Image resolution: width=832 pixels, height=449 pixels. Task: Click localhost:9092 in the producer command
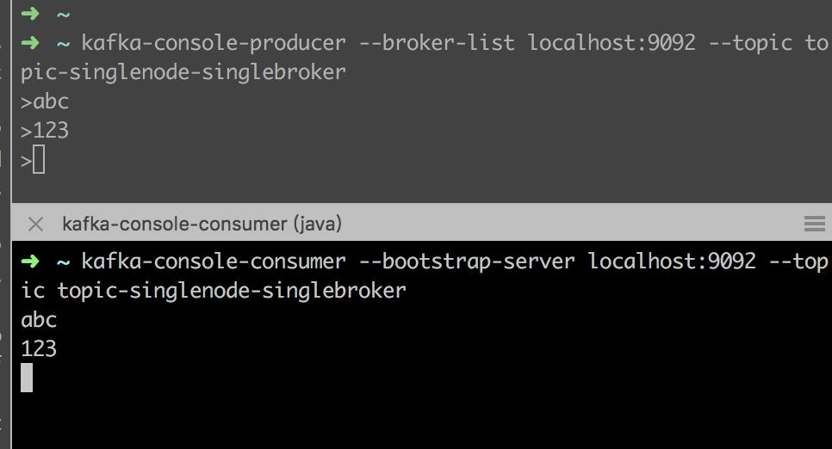[612, 43]
